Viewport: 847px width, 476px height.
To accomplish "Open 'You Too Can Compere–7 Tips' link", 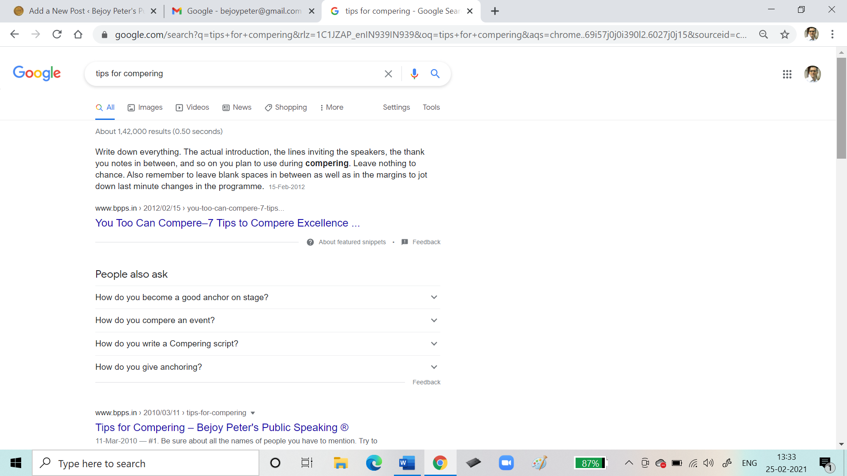I will pyautogui.click(x=228, y=223).
